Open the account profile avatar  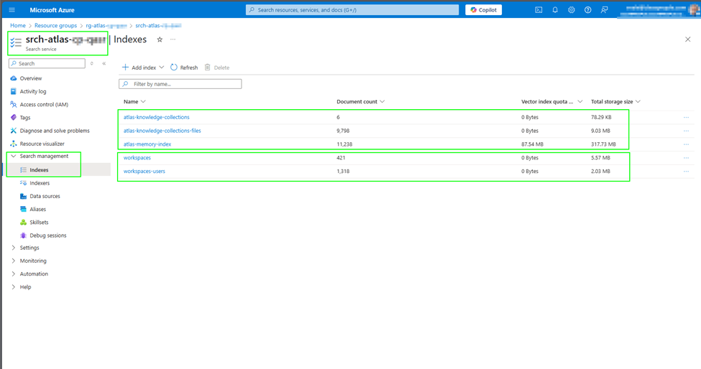coord(694,10)
